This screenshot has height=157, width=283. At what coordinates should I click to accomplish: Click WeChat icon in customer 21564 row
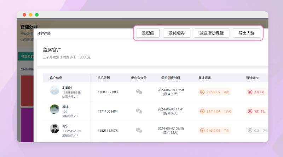click(x=139, y=92)
